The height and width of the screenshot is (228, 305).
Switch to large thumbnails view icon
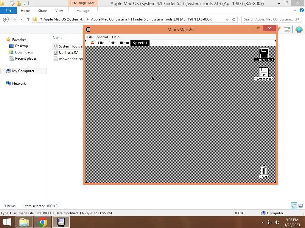click(x=301, y=206)
